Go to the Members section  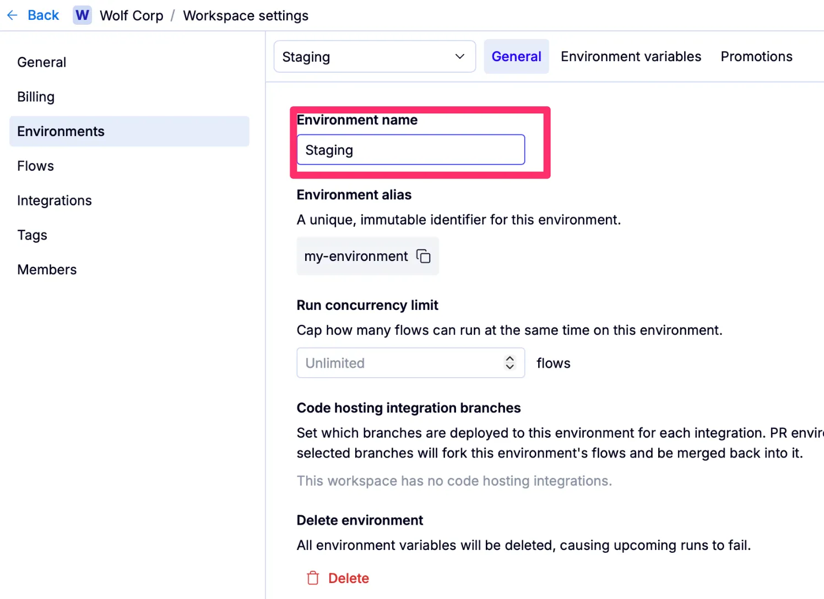(47, 270)
